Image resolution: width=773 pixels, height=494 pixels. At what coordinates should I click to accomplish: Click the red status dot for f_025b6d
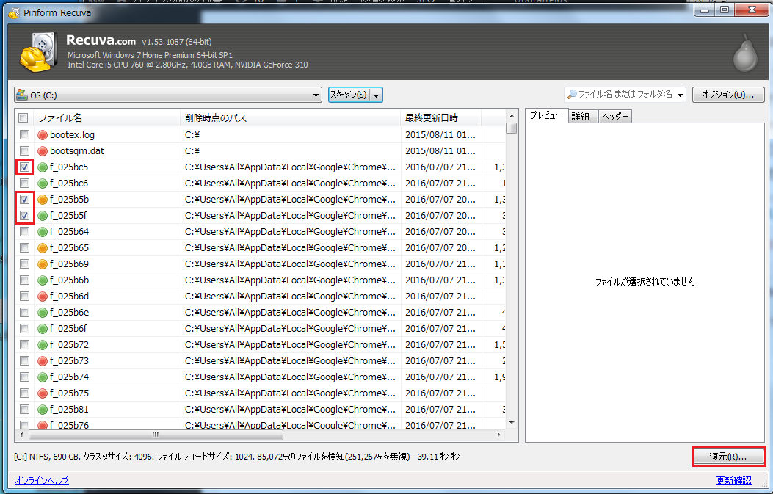tap(43, 297)
